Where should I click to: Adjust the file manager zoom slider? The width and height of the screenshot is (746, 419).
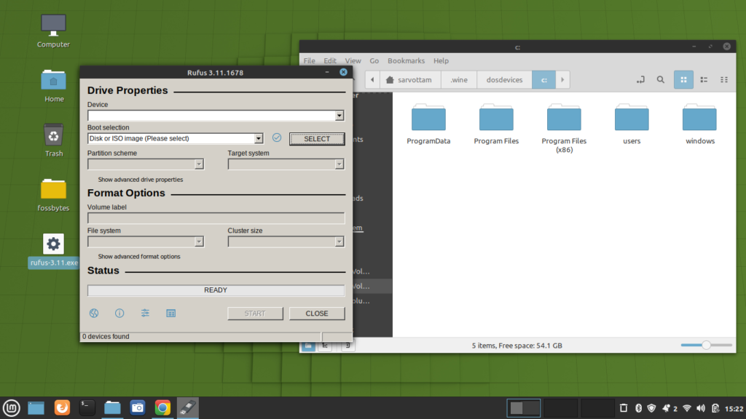pyautogui.click(x=705, y=345)
